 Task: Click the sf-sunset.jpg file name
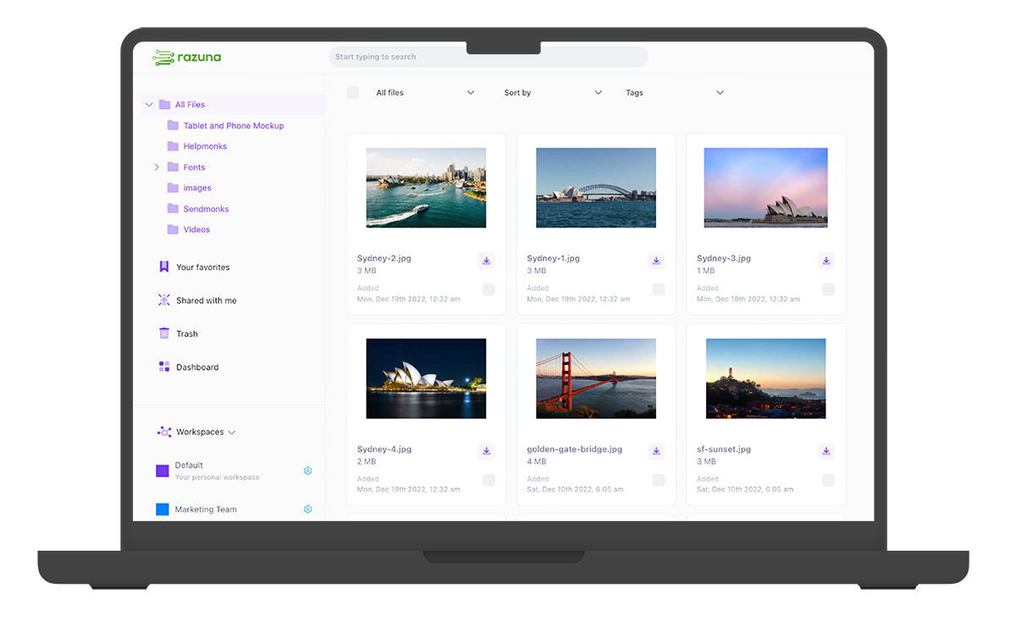pos(724,449)
